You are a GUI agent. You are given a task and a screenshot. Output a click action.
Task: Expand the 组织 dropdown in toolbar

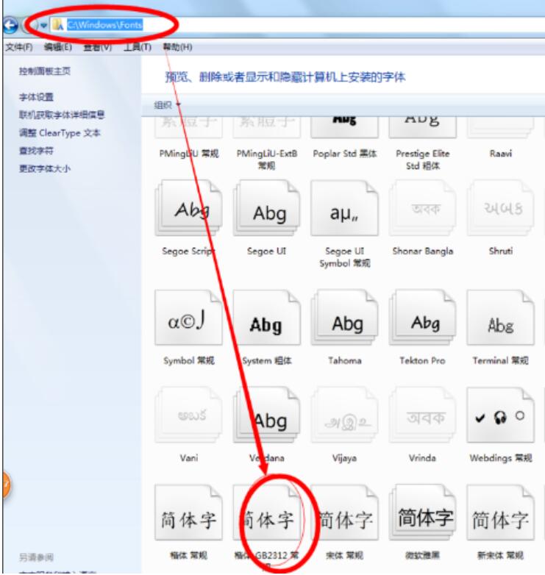(167, 105)
